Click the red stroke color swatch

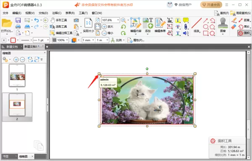[x=13, y=40]
